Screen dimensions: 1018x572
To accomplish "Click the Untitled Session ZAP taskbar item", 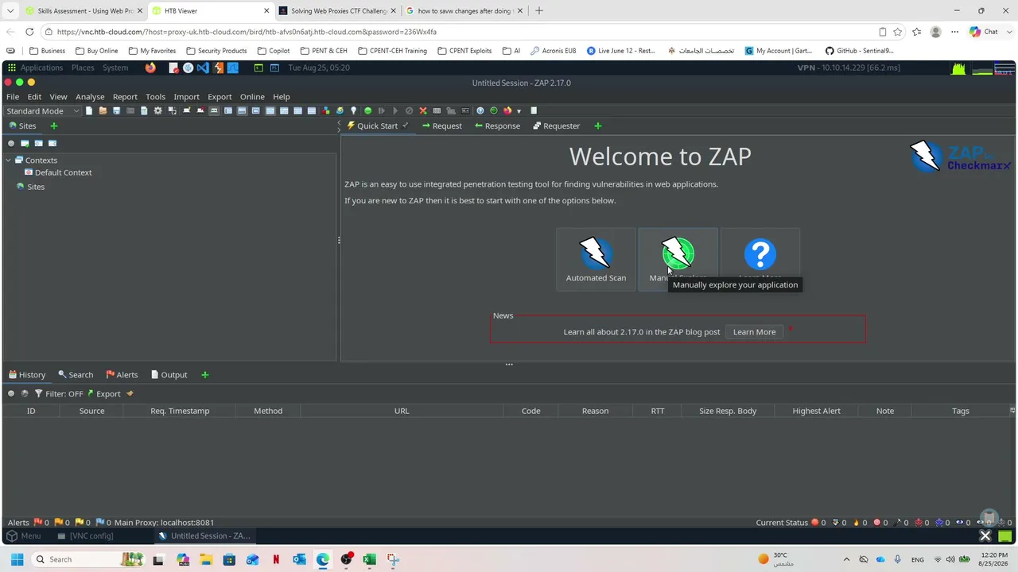I will [x=204, y=535].
